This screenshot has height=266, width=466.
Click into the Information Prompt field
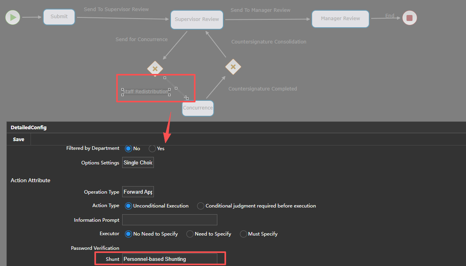[x=169, y=220]
